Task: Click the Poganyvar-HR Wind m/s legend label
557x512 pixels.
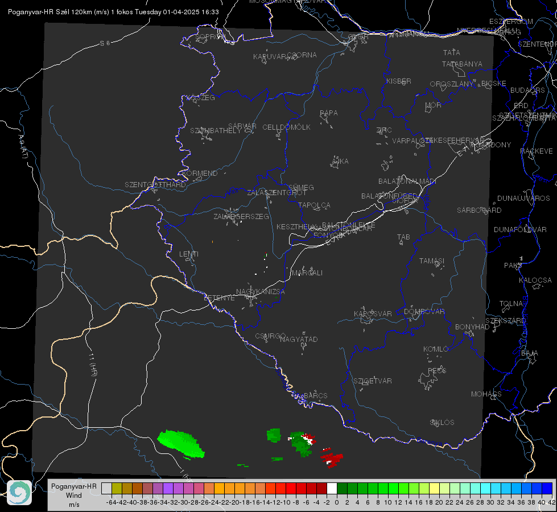Action: coord(74,496)
